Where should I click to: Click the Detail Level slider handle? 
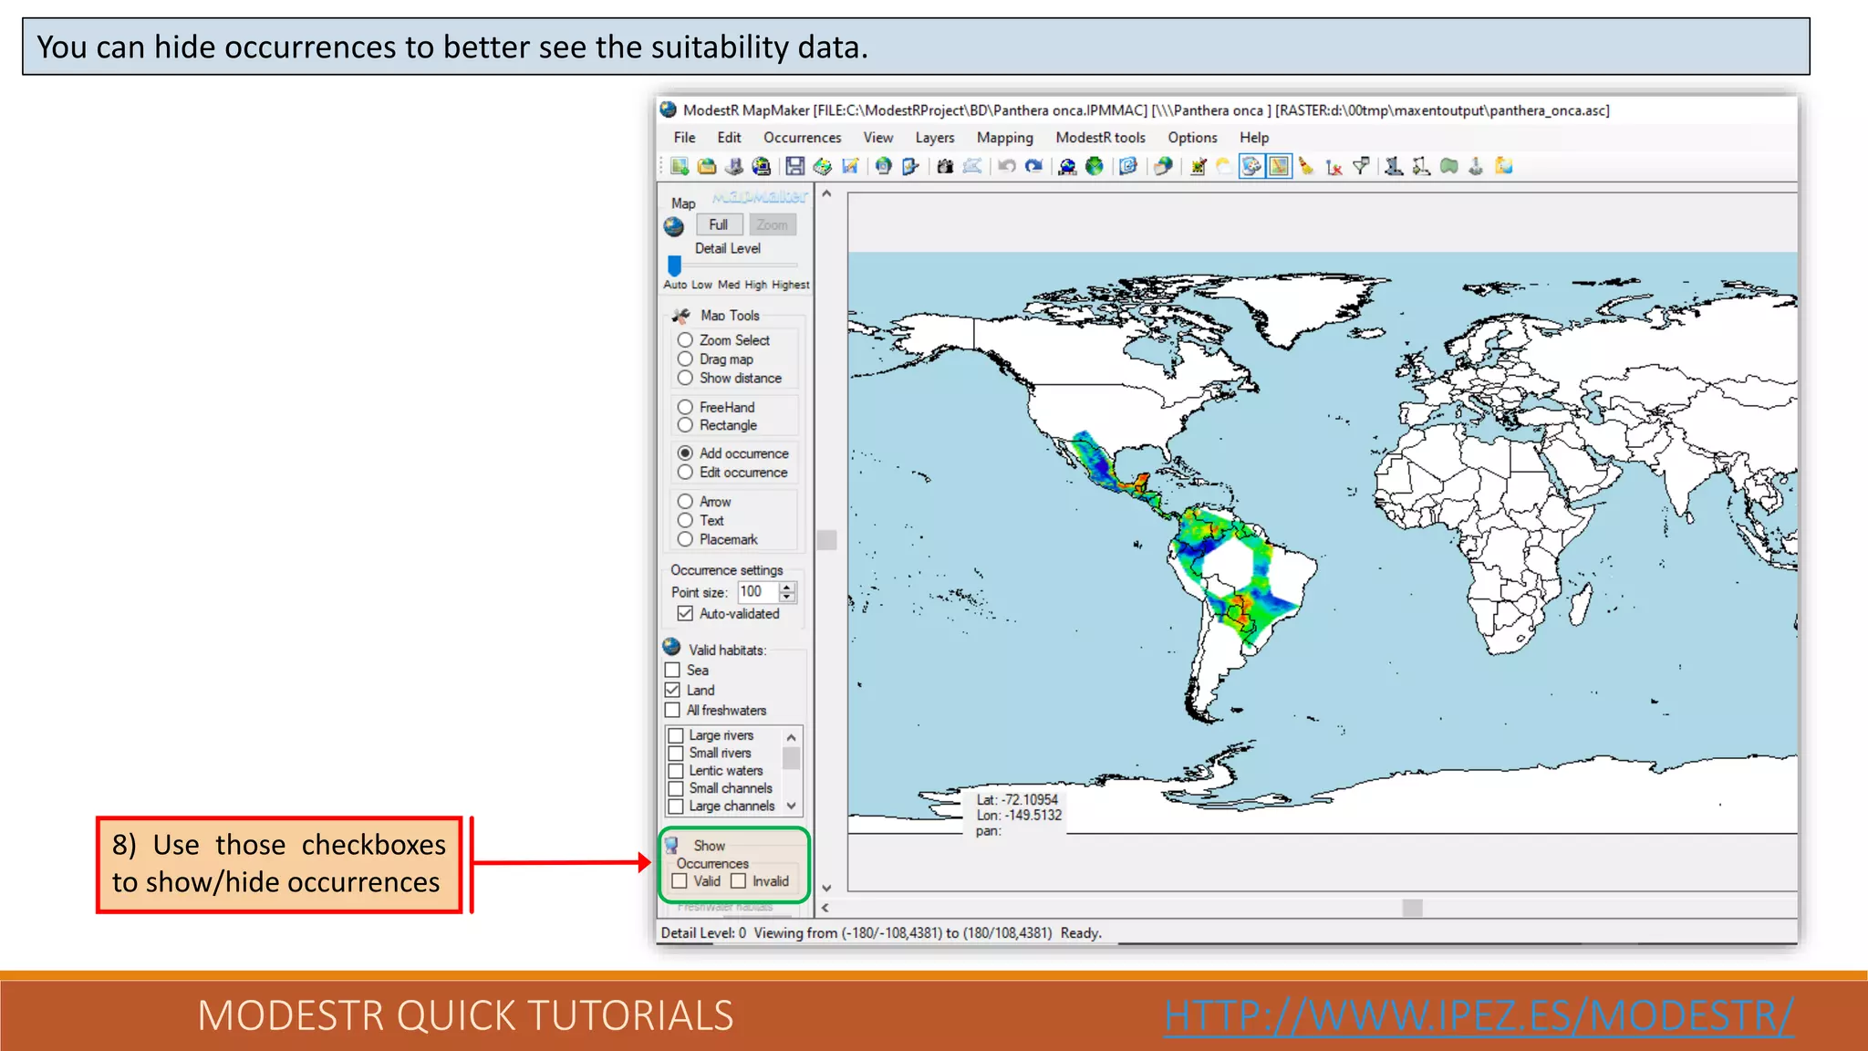pyautogui.click(x=674, y=265)
